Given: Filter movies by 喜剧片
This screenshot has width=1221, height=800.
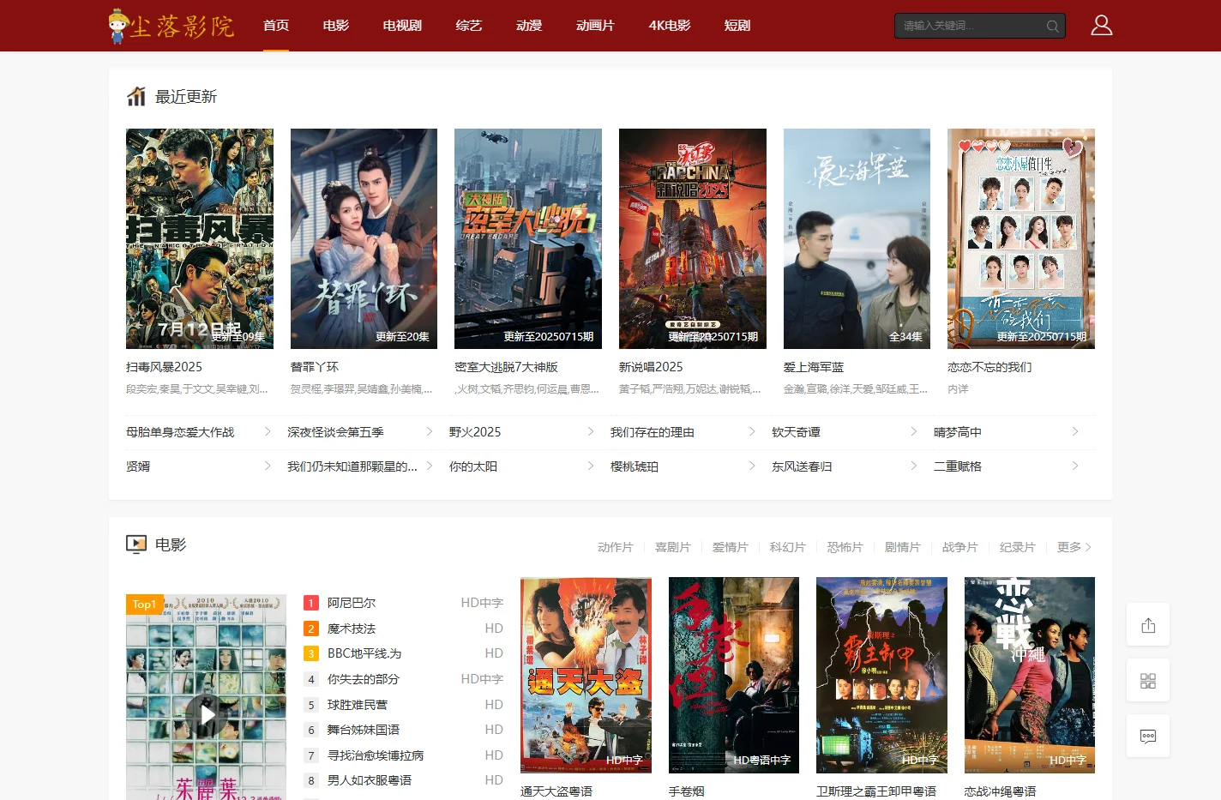Looking at the screenshot, I should click(673, 547).
